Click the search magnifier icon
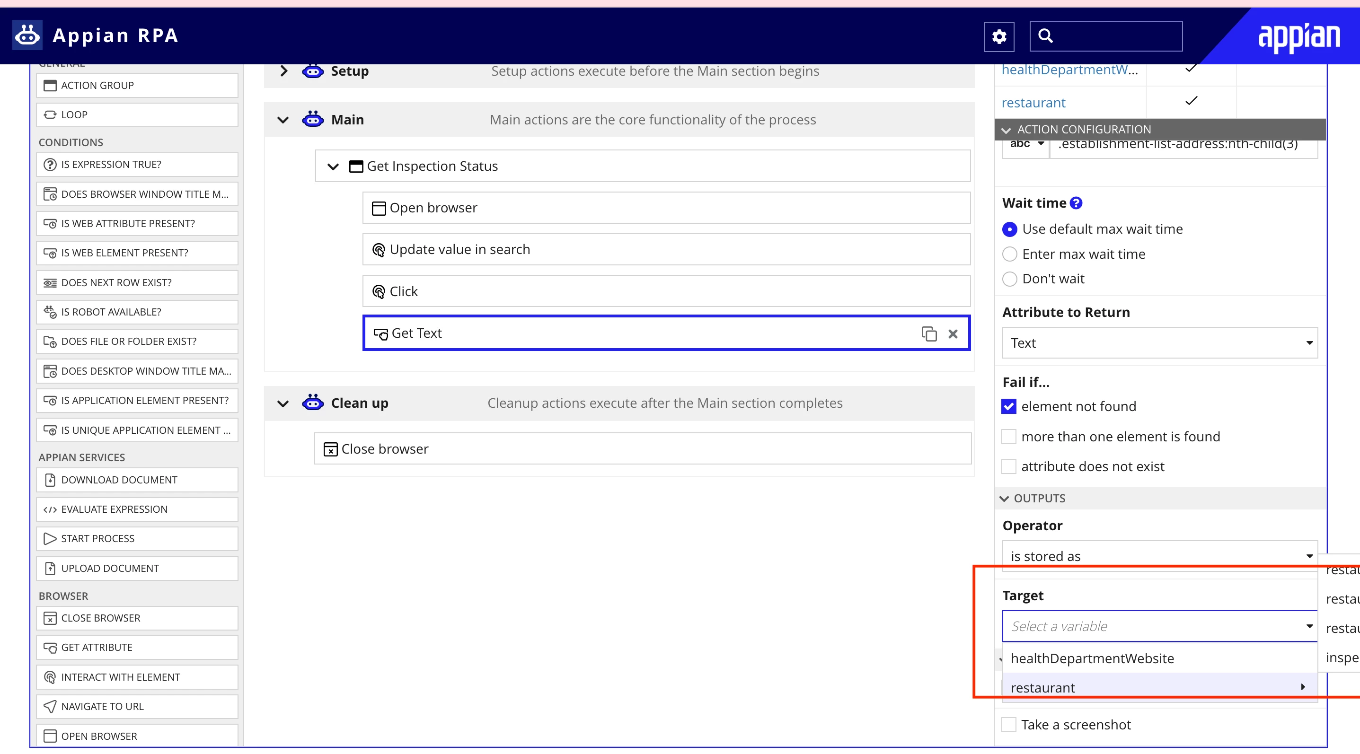The height and width of the screenshot is (754, 1360). click(x=1045, y=35)
